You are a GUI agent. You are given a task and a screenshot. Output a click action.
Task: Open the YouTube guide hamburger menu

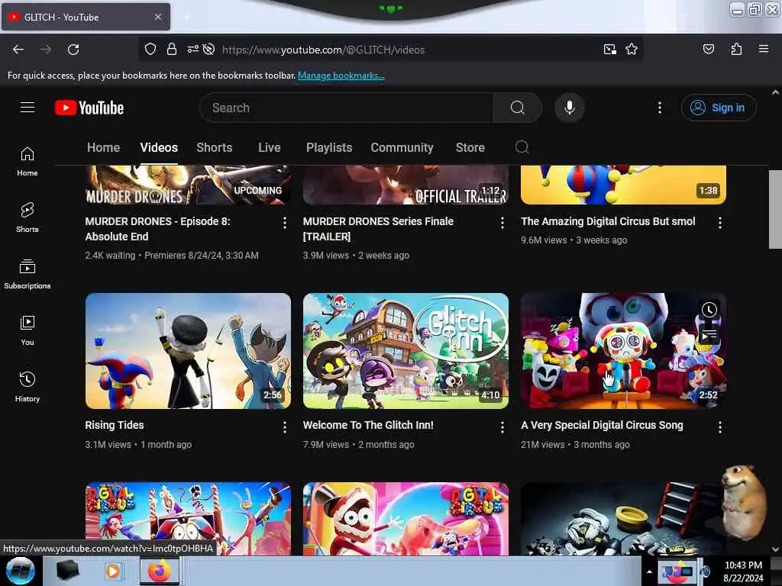click(x=27, y=107)
